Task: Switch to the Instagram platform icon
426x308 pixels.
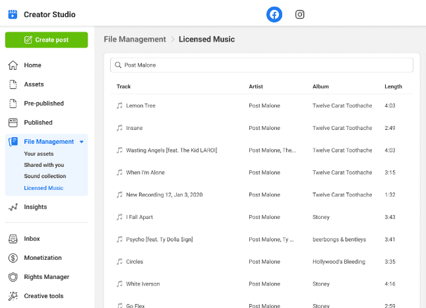Action: click(x=299, y=15)
